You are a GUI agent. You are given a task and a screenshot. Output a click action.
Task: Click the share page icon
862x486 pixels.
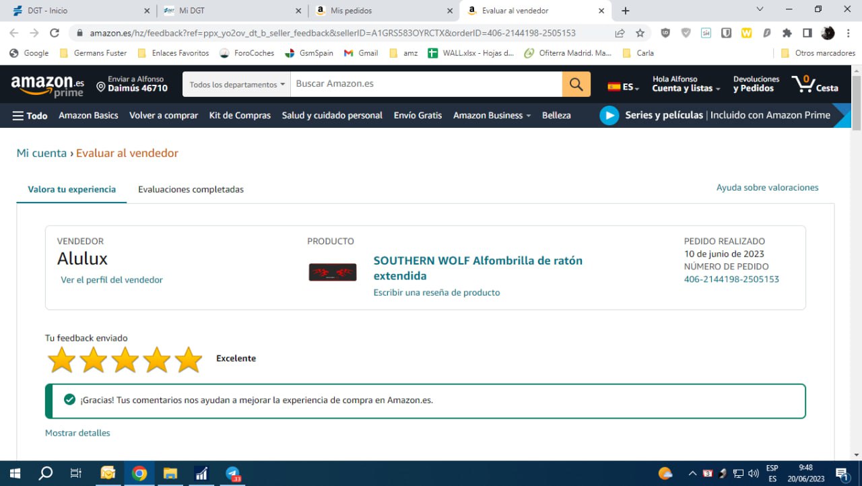(x=620, y=33)
